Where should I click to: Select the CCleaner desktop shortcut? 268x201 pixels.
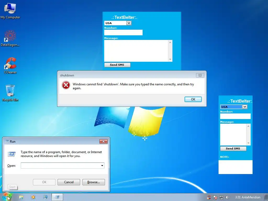pos(10,65)
